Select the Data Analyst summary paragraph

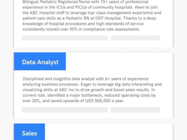point(92,90)
